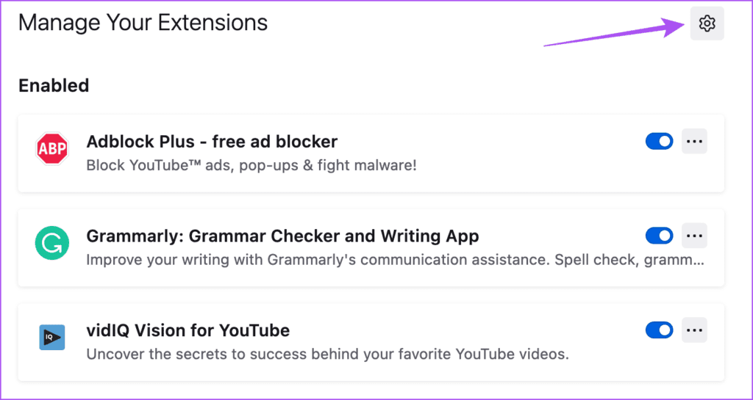Click the Enabled section heading

[54, 85]
